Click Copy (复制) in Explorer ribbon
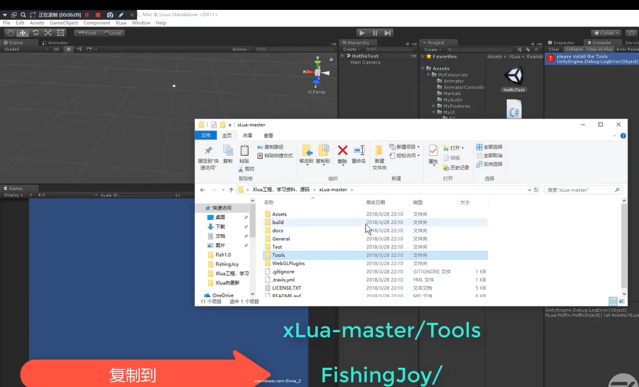Screen dimensions: 639x387 228,155
